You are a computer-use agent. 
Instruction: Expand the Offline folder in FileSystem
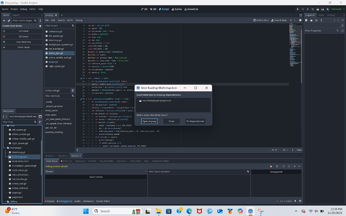click(x=6, y=201)
